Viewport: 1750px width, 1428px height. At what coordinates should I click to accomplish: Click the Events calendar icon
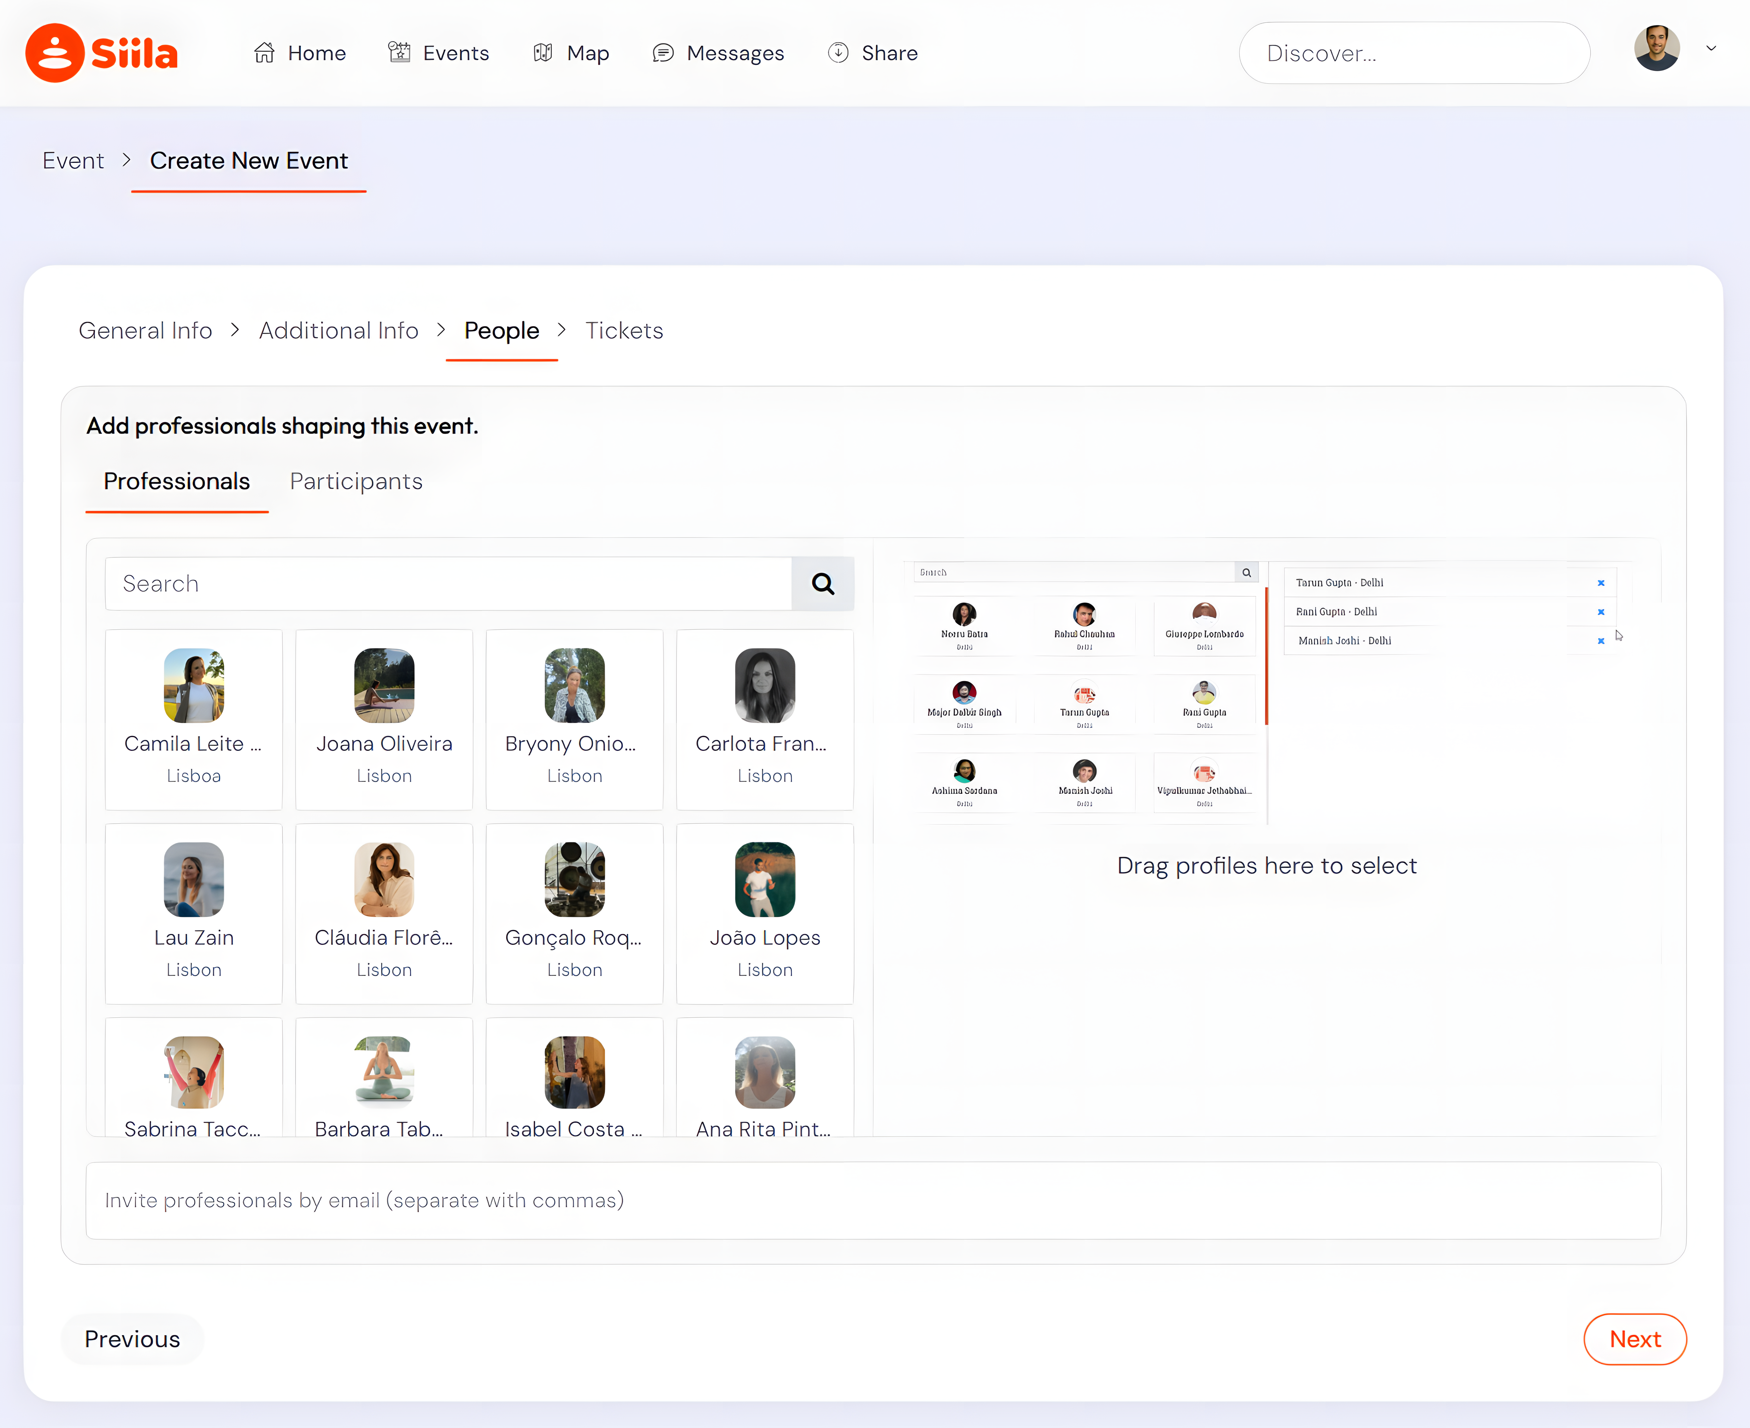399,53
